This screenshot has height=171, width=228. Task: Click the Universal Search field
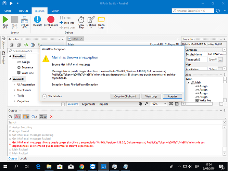tap(193, 11)
